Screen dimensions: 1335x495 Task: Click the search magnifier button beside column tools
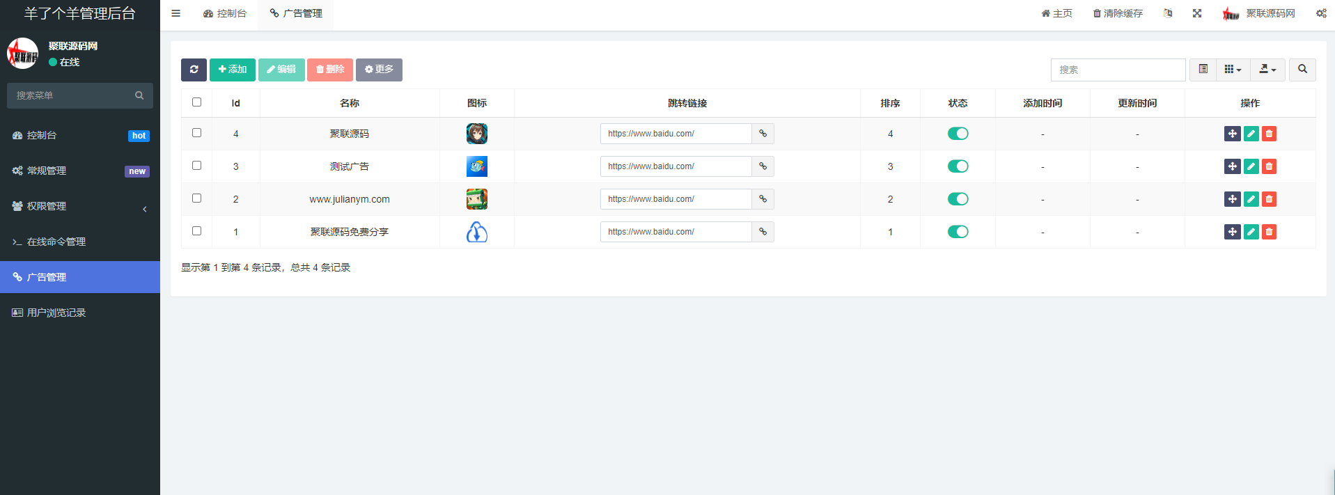pos(1302,70)
